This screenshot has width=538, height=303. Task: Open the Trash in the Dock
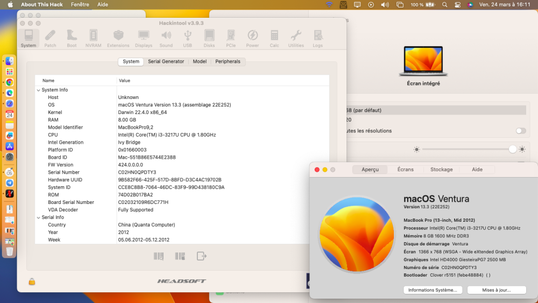10,251
